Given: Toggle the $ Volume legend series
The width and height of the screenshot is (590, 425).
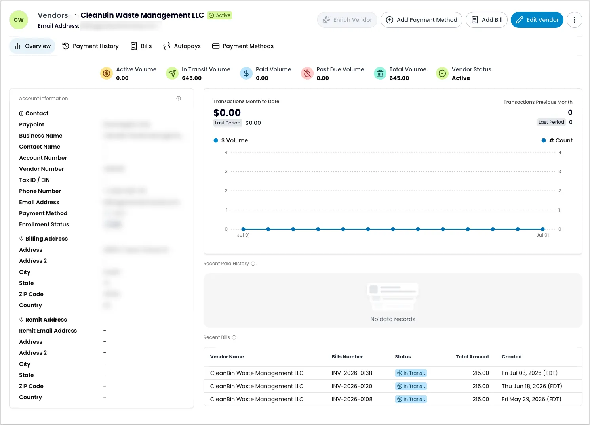Looking at the screenshot, I should point(231,140).
